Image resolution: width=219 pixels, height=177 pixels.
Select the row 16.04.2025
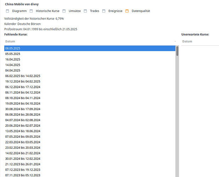tap(90, 59)
